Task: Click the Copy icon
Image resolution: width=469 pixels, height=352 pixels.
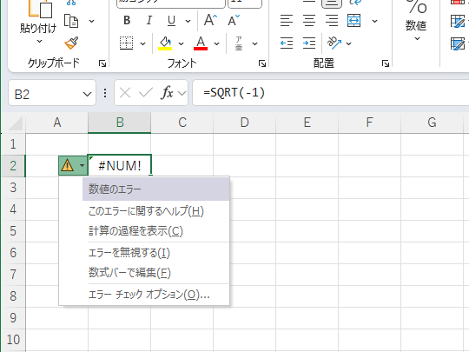Action: pos(71,21)
